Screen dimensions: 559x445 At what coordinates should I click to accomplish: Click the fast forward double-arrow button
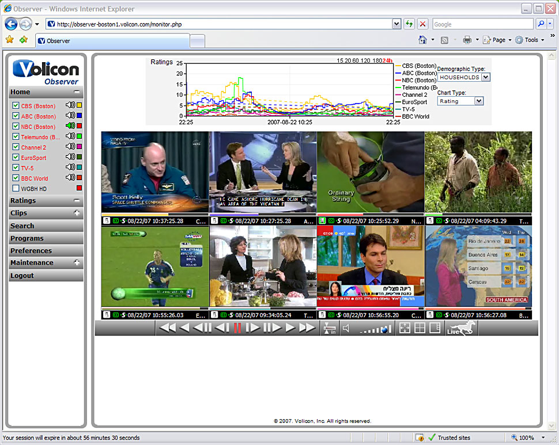click(x=307, y=328)
